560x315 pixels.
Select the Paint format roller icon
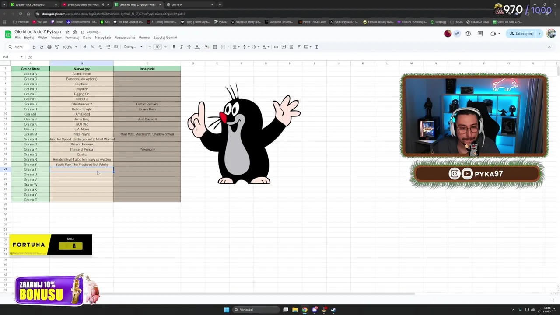(x=57, y=47)
